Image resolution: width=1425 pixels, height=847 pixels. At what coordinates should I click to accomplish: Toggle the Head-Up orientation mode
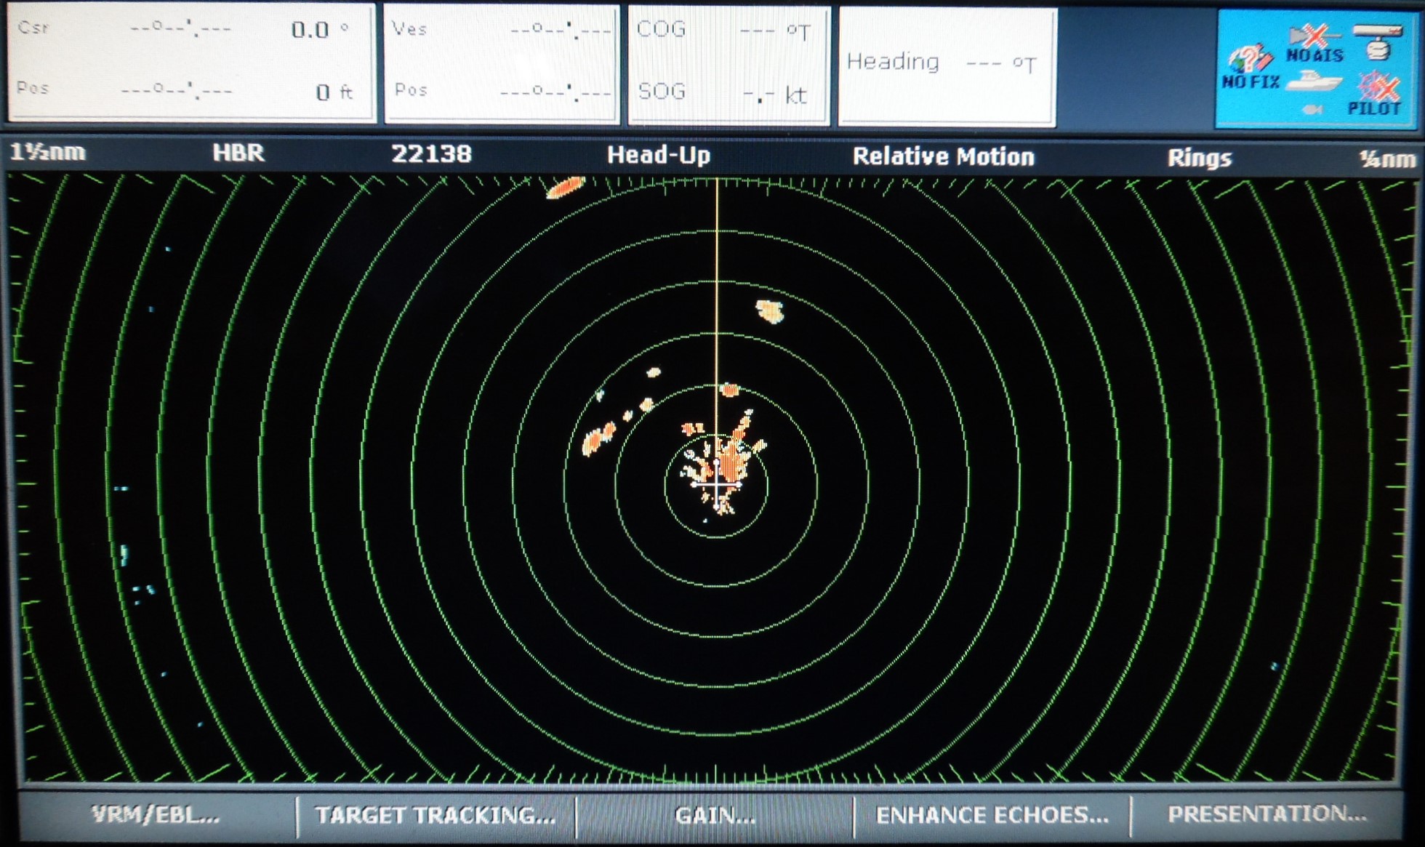tap(658, 155)
